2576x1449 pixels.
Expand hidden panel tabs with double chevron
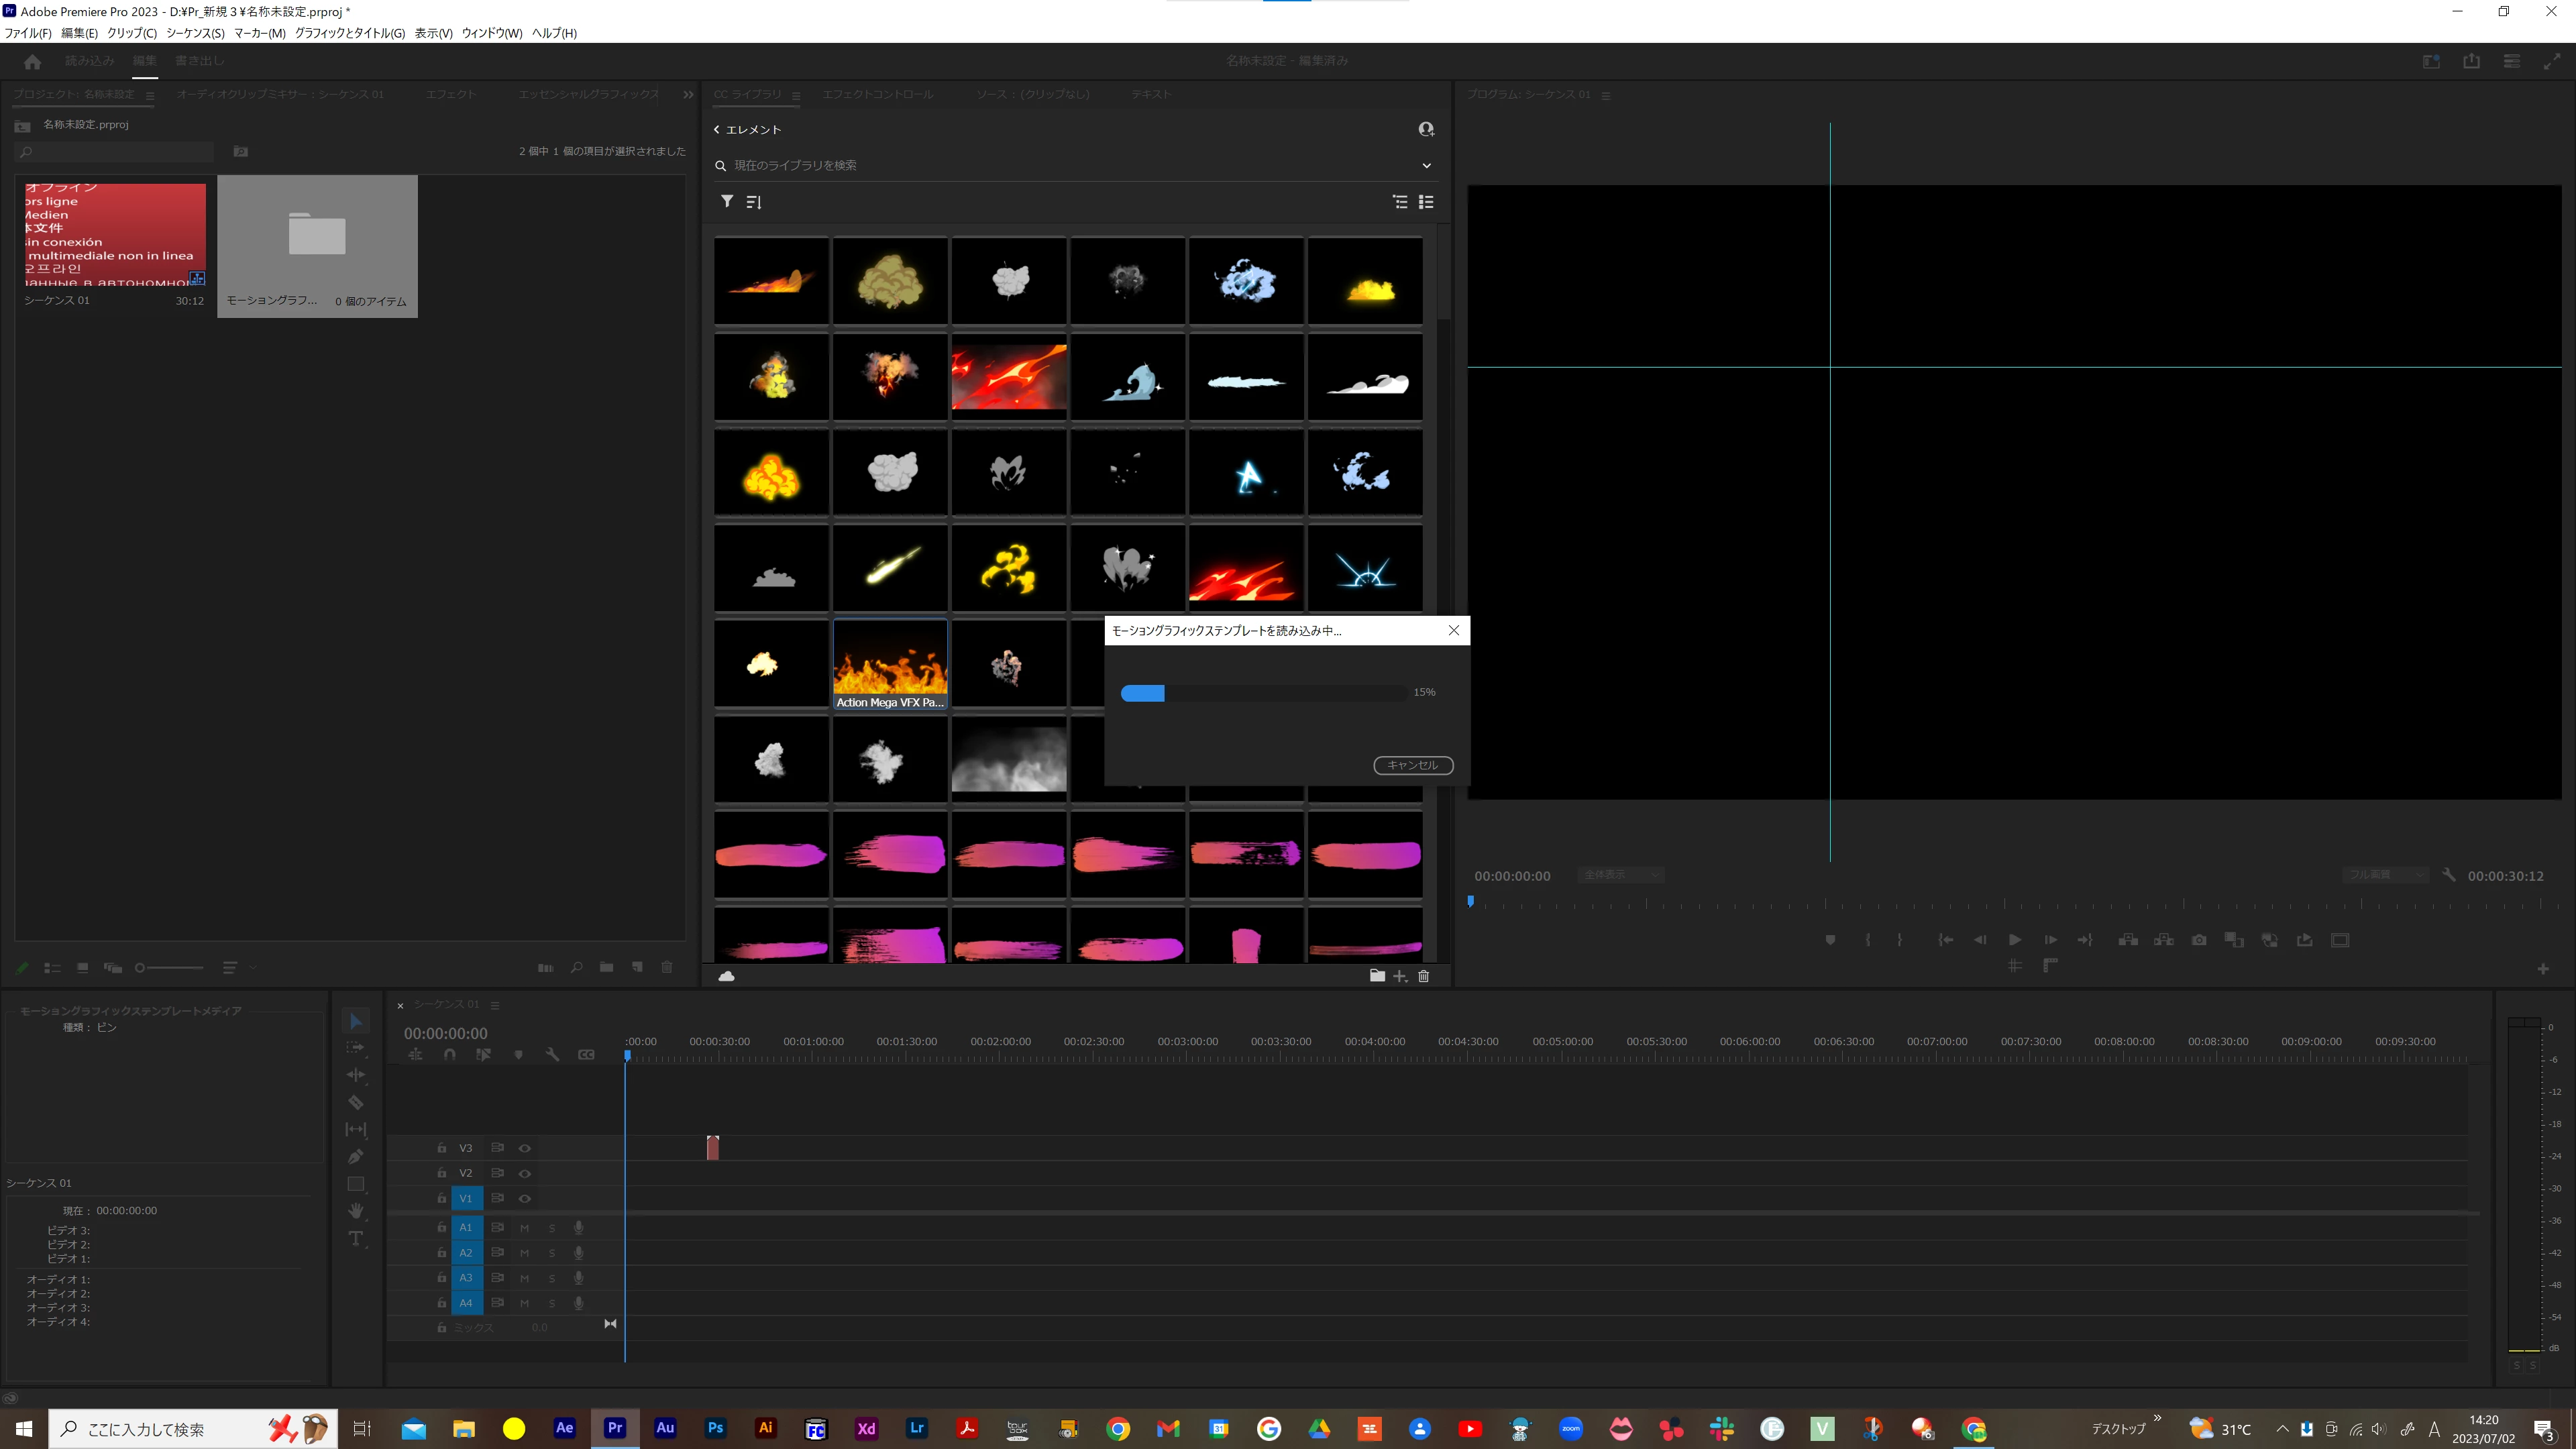pos(688,94)
